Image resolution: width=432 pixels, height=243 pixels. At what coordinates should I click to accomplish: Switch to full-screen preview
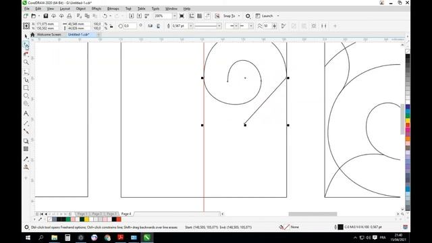pyautogui.click(x=182, y=16)
